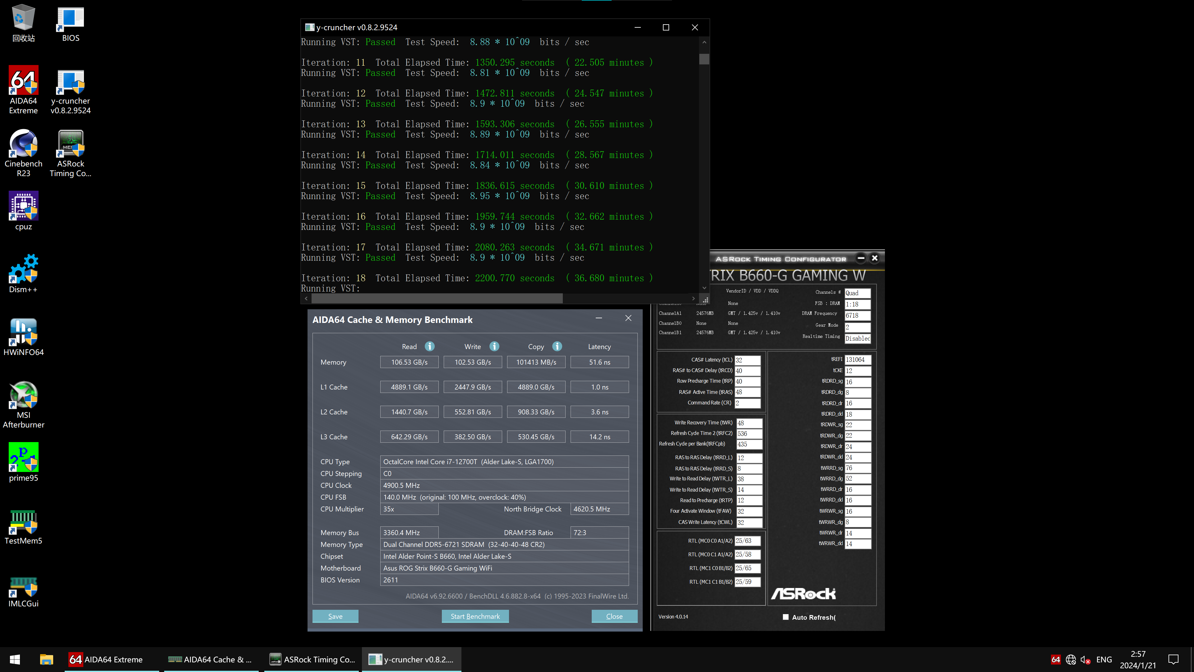Image resolution: width=1194 pixels, height=672 pixels.
Task: Switch to the ASRock Timing Configurator taskbar item
Action: [x=313, y=660]
